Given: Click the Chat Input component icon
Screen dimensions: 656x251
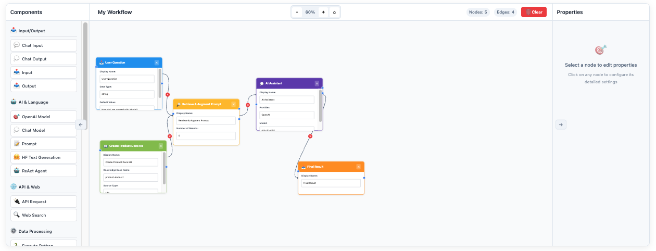Looking at the screenshot, I should pyautogui.click(x=17, y=45).
